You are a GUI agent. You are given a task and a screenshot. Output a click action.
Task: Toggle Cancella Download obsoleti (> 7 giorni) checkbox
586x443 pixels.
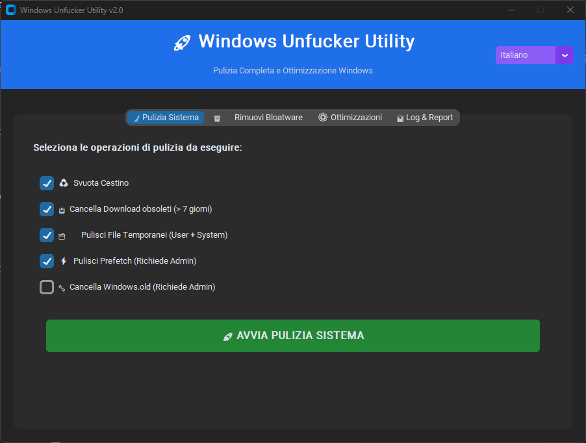[x=47, y=209]
